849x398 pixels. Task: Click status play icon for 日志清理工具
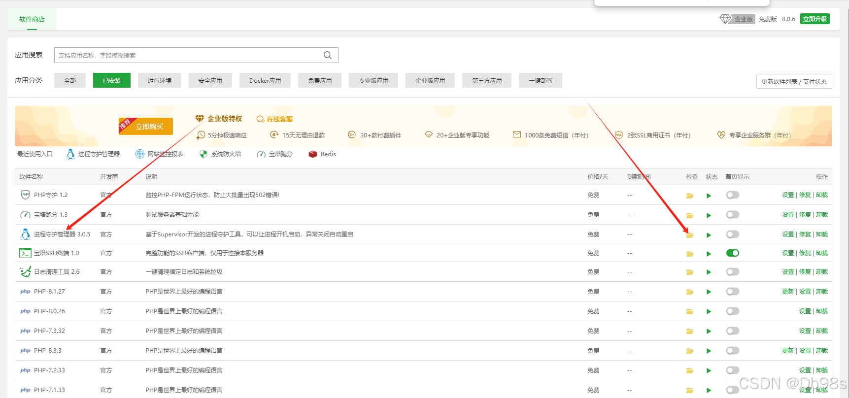[709, 272]
